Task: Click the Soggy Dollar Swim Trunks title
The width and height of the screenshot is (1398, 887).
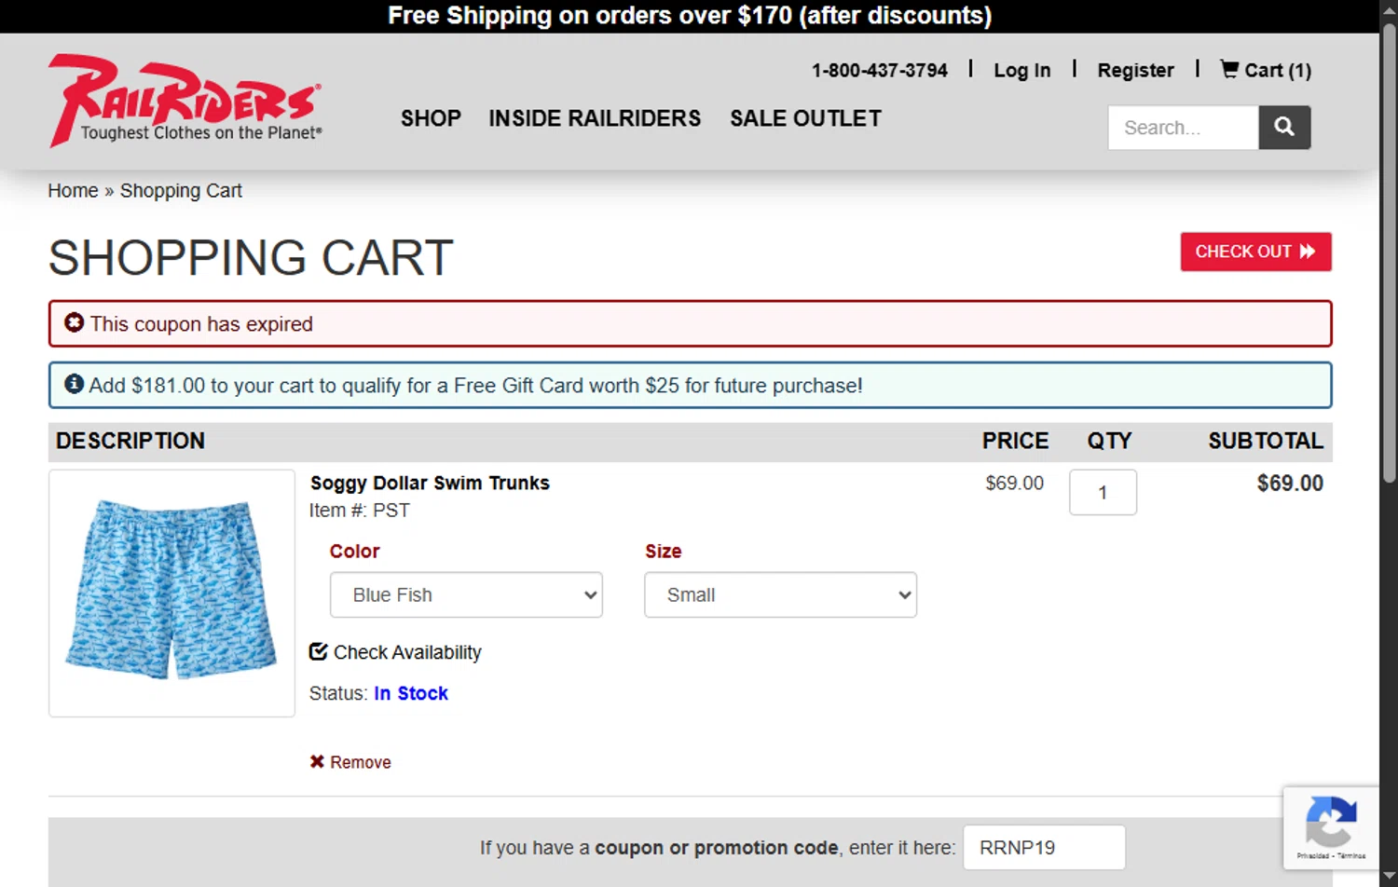Action: click(430, 483)
